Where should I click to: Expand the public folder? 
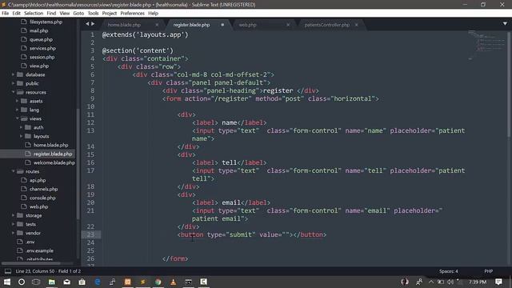tap(13, 83)
